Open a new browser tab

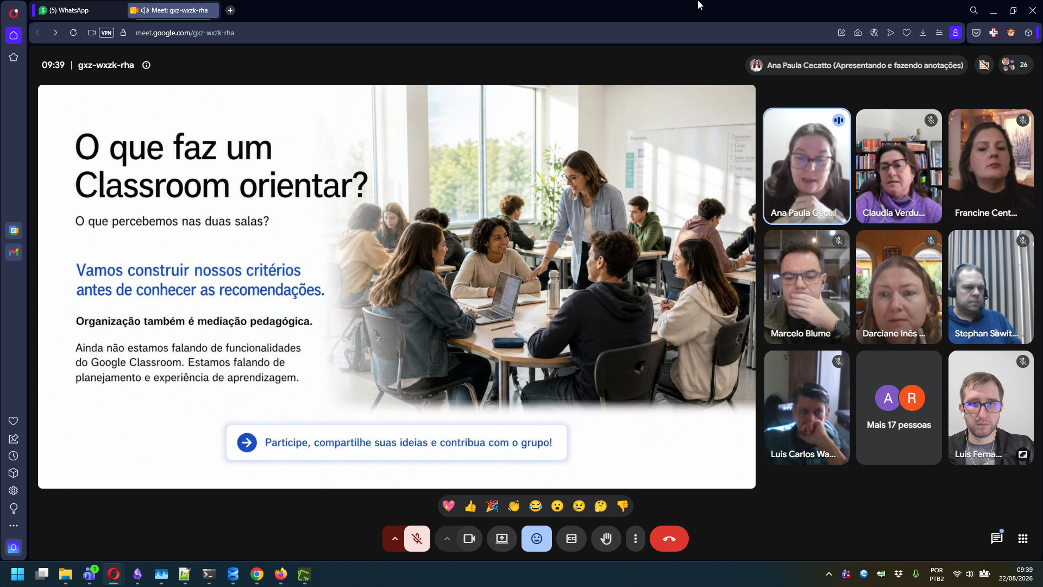point(230,10)
